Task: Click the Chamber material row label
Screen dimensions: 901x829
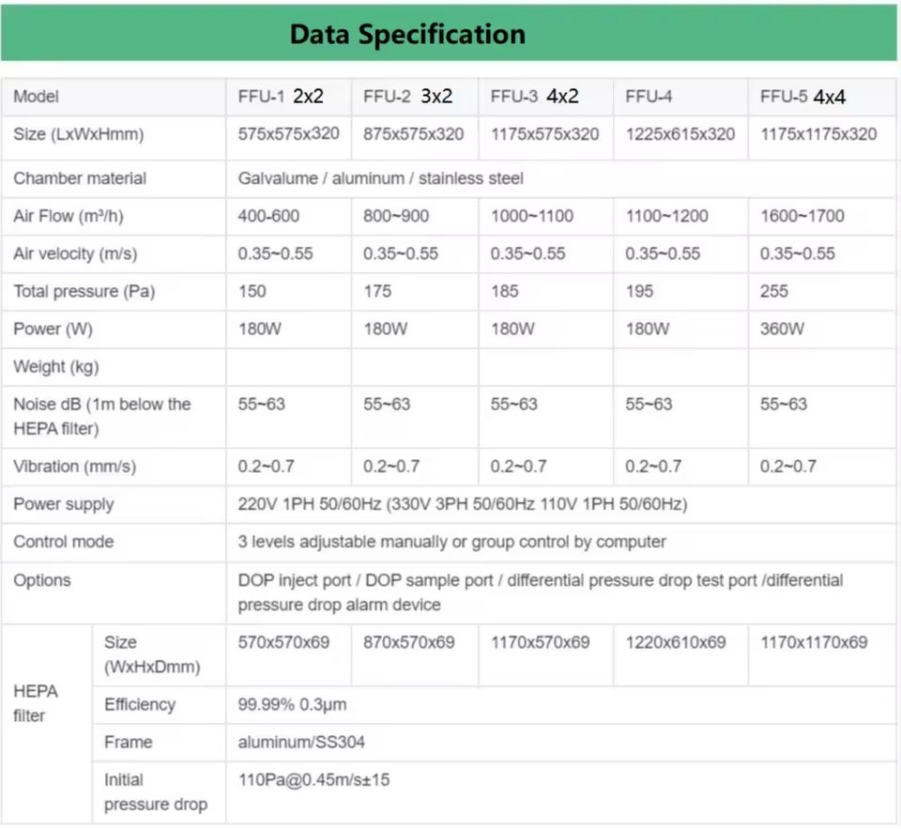Action: 81,178
